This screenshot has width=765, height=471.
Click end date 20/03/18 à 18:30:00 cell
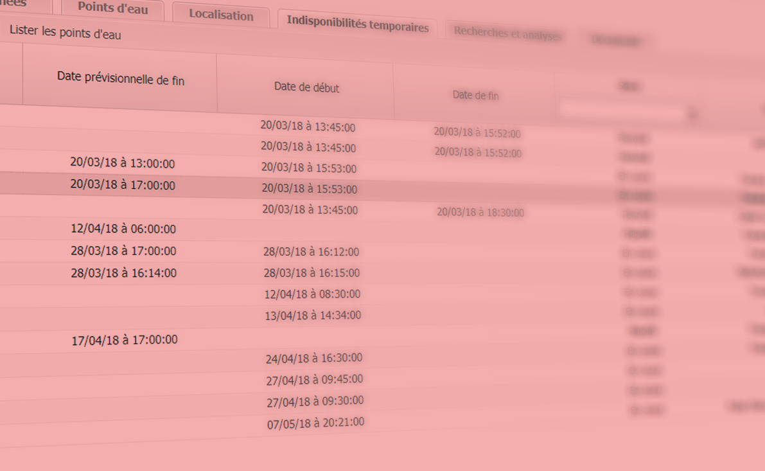pos(480,213)
